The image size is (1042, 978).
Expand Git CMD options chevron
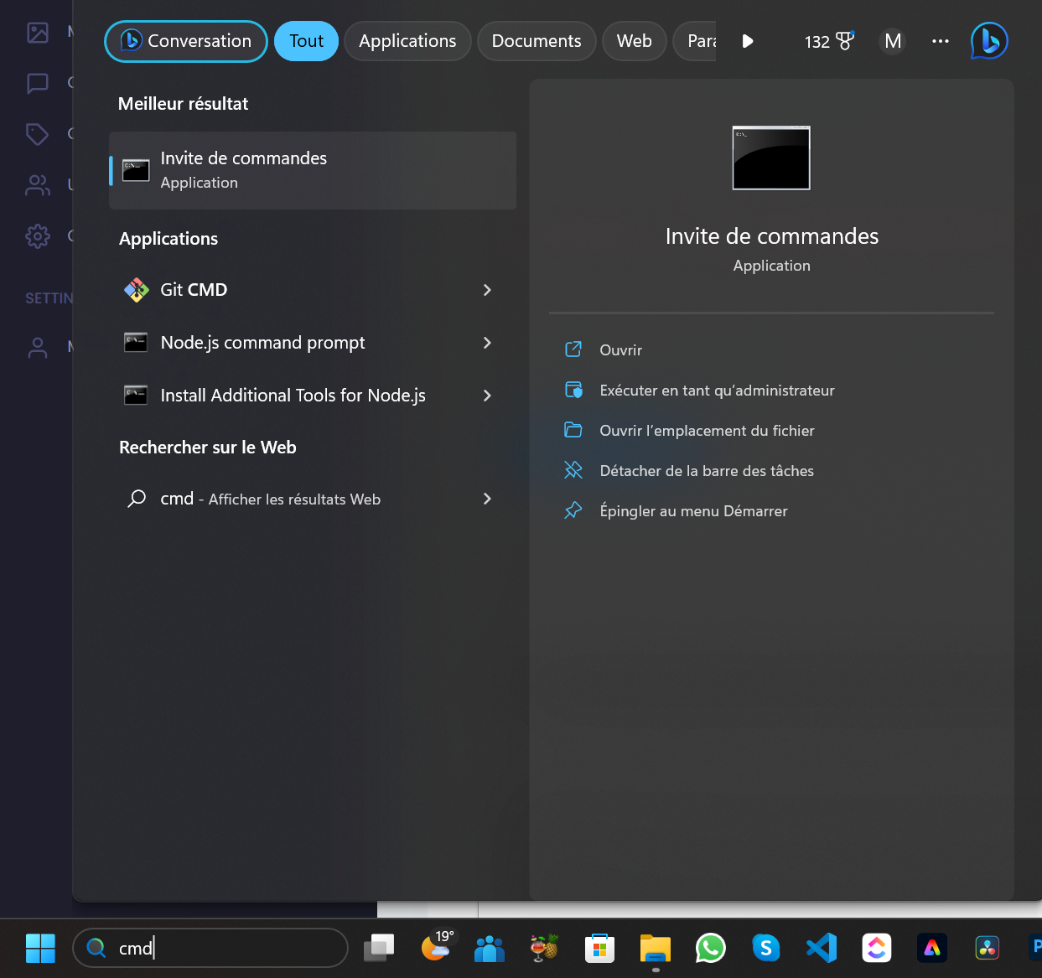click(487, 290)
